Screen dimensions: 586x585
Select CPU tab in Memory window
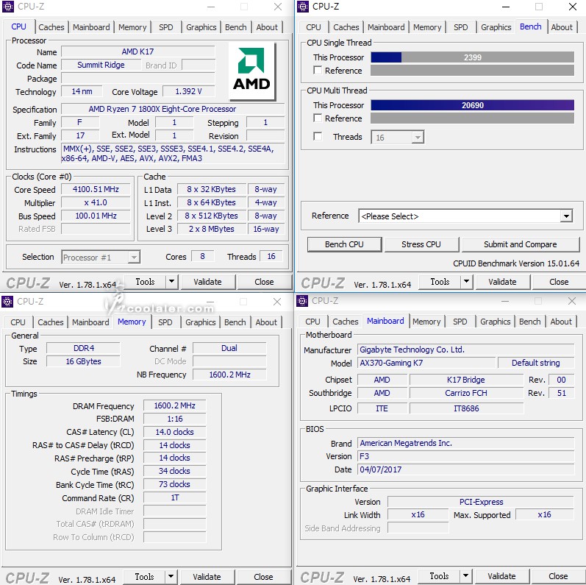click(18, 322)
